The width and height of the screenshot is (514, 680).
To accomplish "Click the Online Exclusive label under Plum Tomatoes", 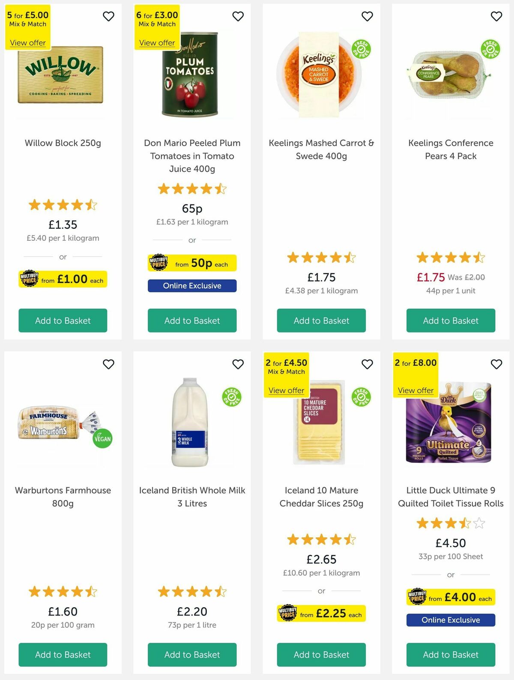I will [x=192, y=285].
